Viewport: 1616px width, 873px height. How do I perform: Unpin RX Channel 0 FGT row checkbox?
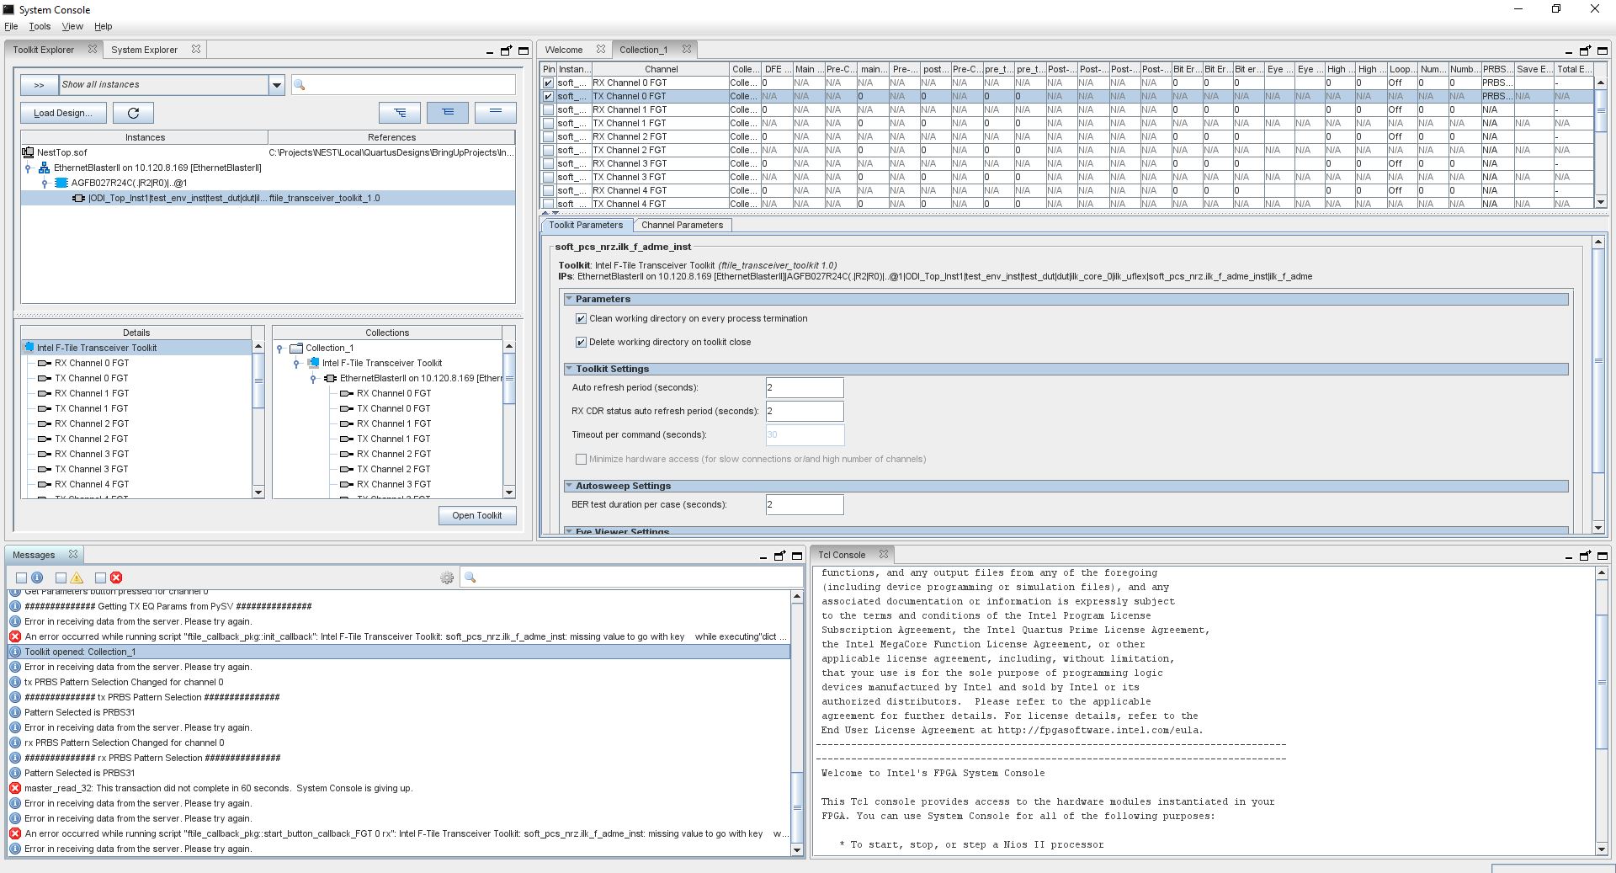(549, 83)
